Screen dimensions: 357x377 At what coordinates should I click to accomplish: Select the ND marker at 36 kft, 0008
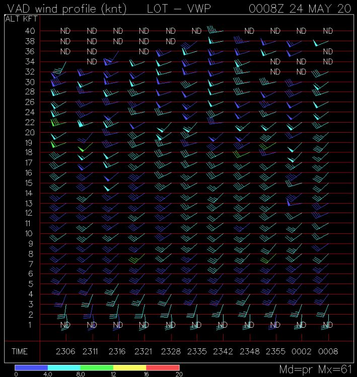click(328, 51)
